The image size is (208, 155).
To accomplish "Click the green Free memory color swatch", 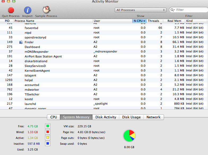I will tap(48, 126).
